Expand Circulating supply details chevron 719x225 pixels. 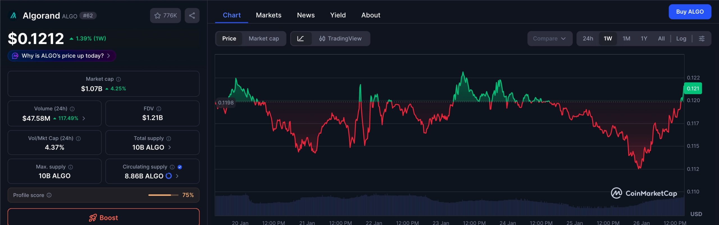[x=177, y=176]
